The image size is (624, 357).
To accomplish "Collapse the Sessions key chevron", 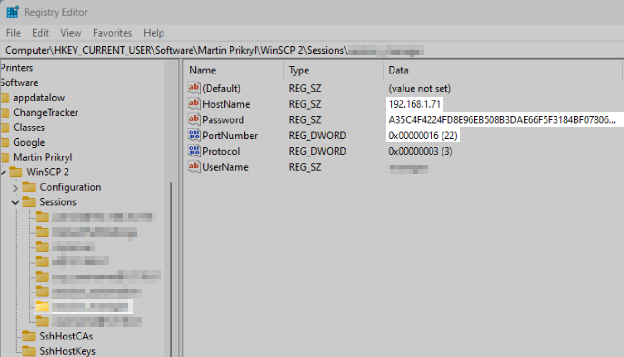I will (15, 201).
